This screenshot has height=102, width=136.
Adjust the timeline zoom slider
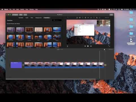pos(104,50)
